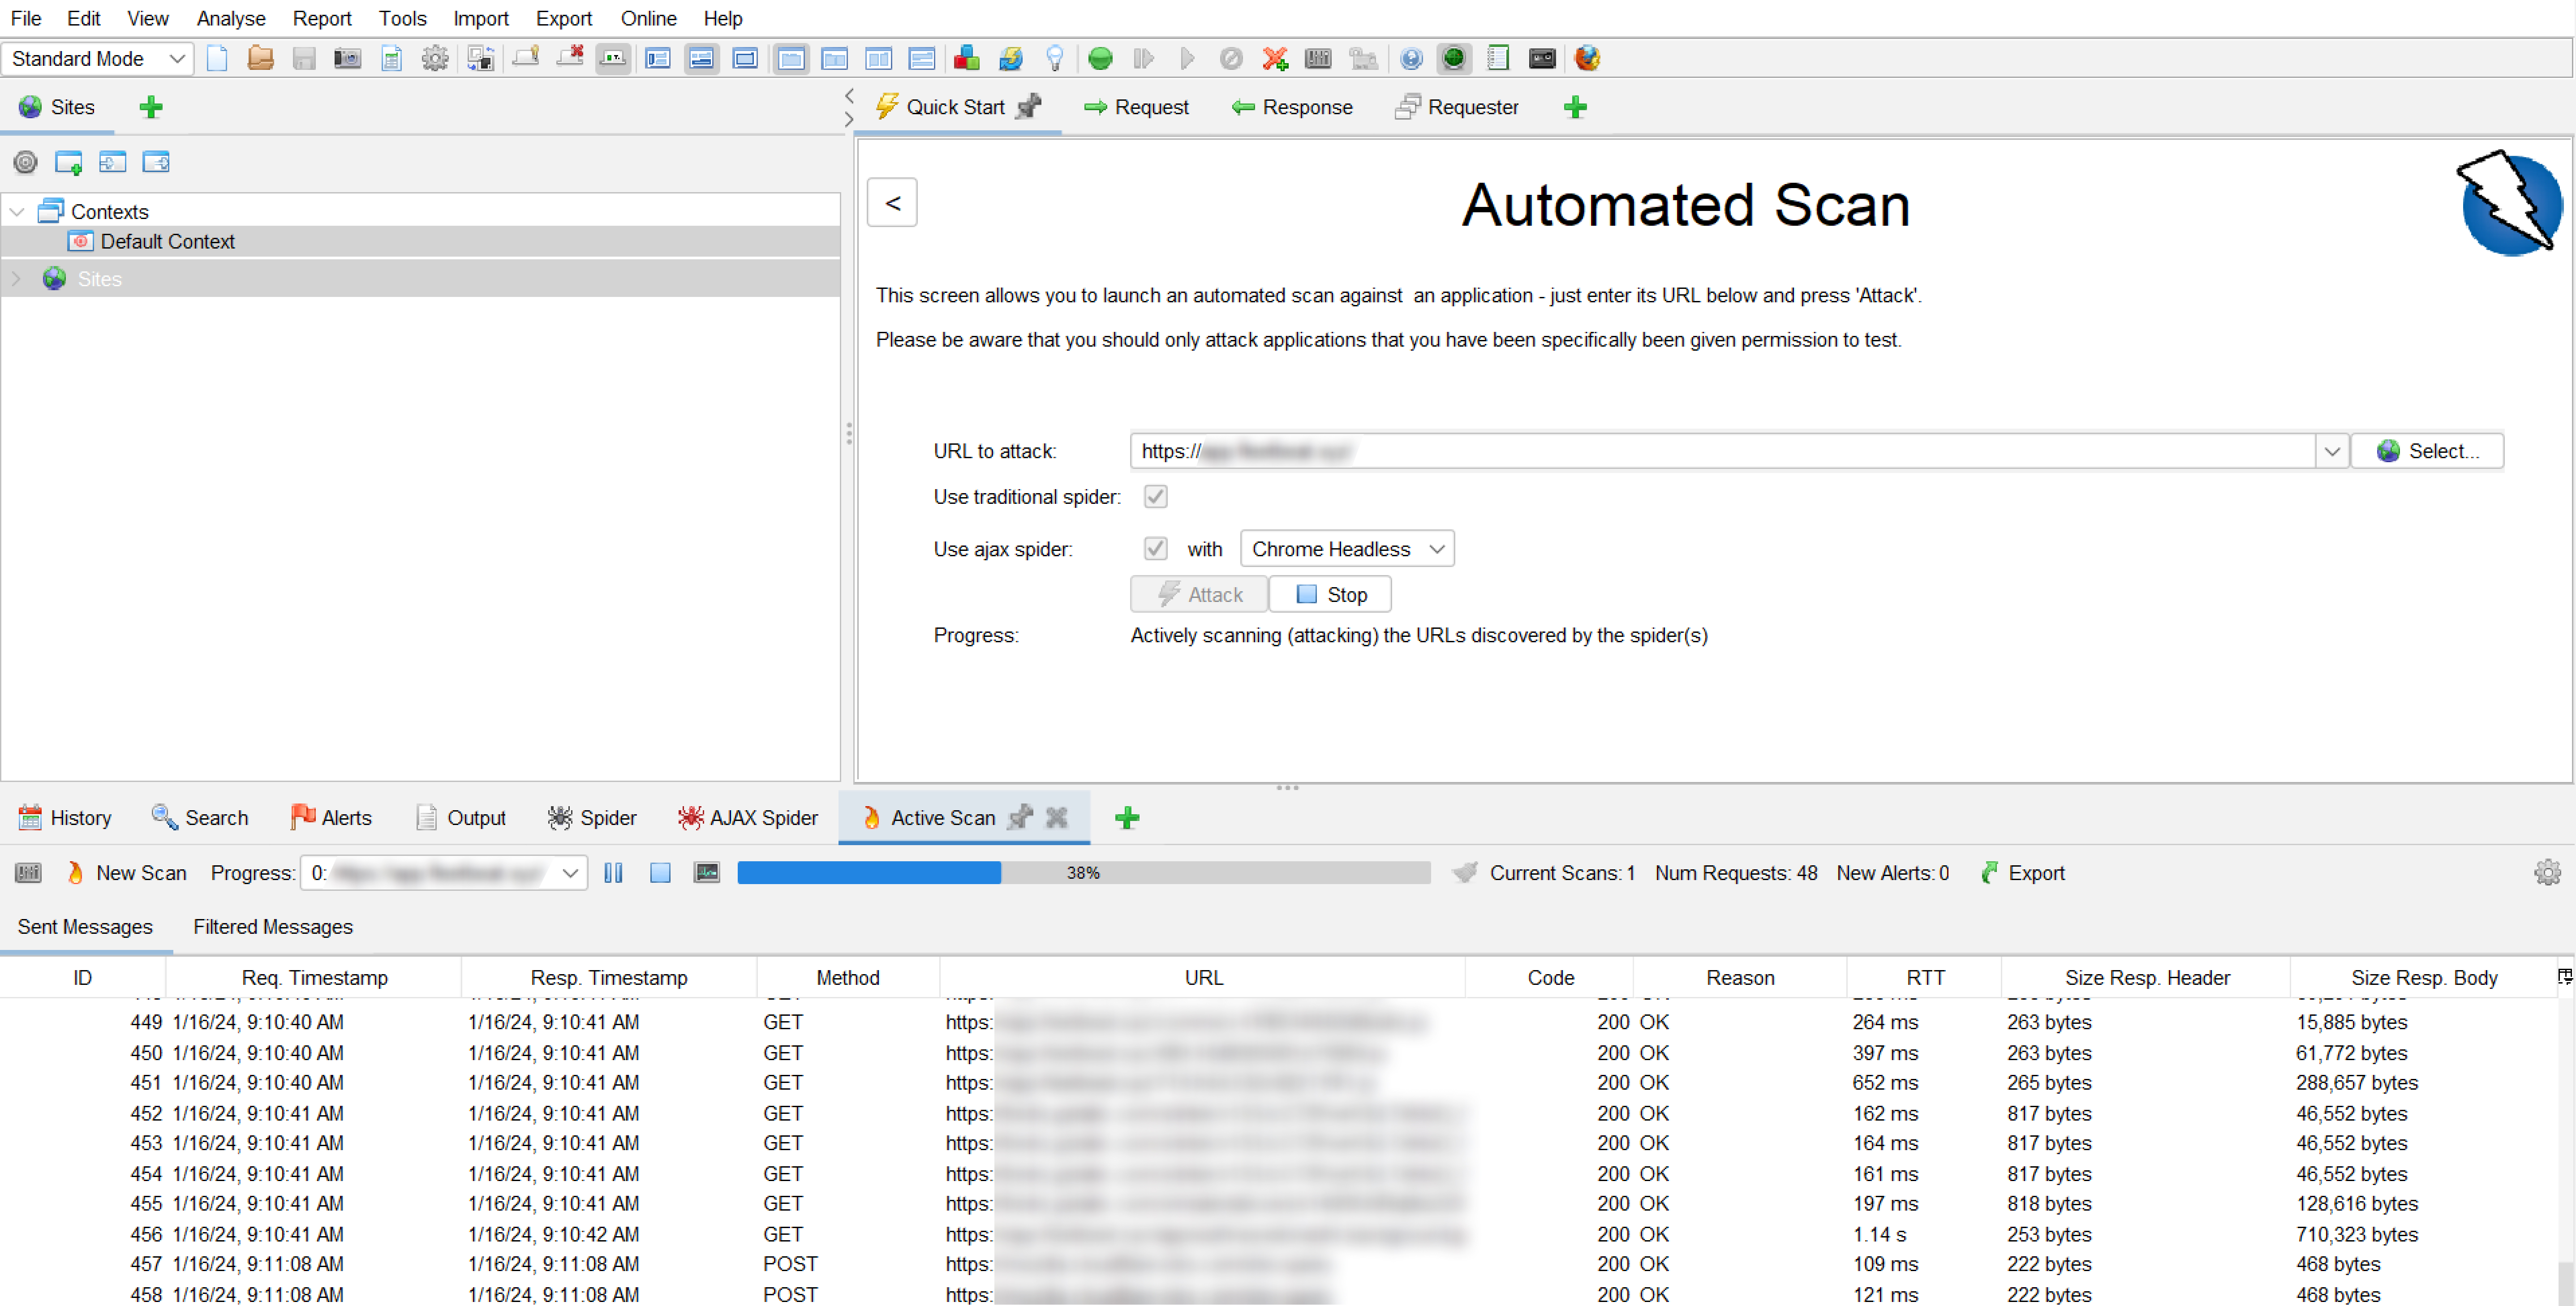The width and height of the screenshot is (2576, 1306).
Task: Open the ZAP User Guide help icon
Action: (x=1411, y=58)
